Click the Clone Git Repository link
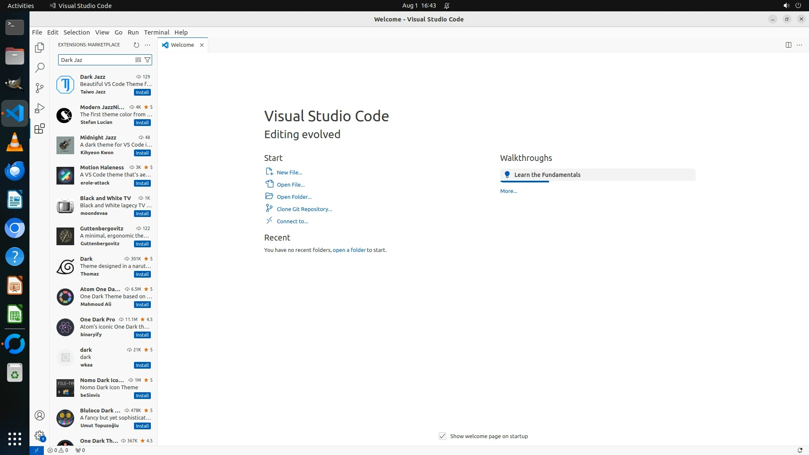This screenshot has width=809, height=455. [x=304, y=209]
